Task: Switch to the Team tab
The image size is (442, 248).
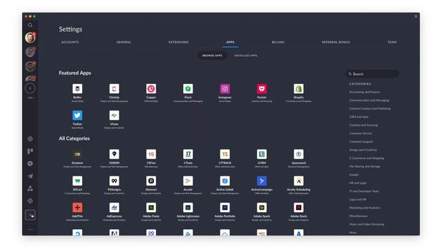Action: (392, 42)
